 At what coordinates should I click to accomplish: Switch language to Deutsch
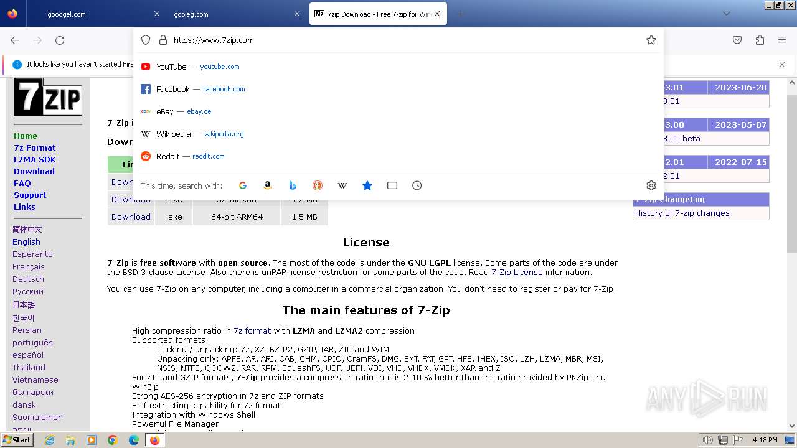point(28,279)
